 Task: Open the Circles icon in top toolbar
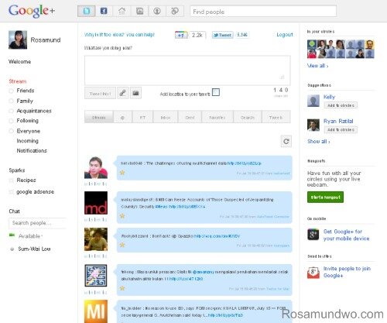click(175, 11)
